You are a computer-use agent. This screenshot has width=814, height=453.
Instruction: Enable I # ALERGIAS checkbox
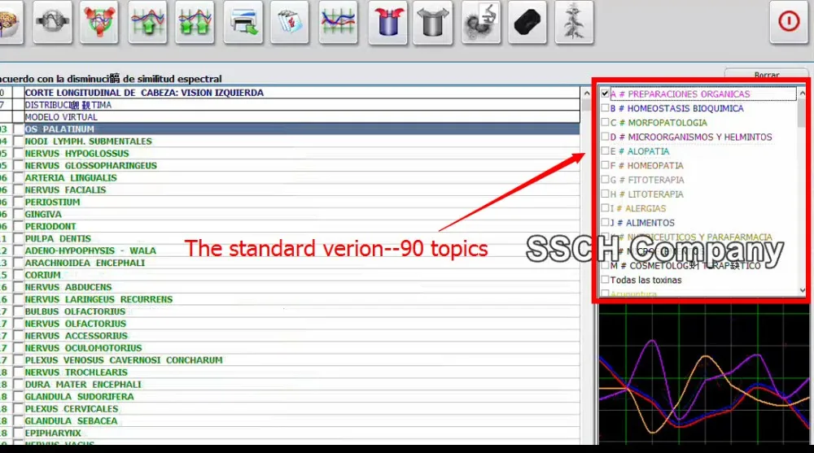[x=605, y=208]
